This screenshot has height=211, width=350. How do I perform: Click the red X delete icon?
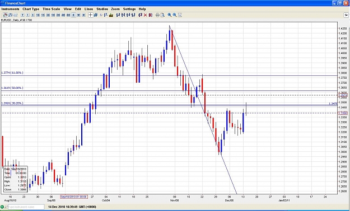(145, 15)
